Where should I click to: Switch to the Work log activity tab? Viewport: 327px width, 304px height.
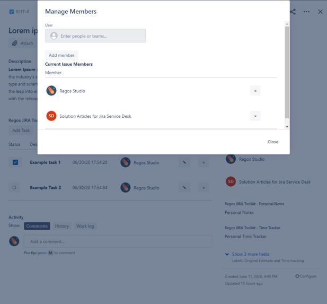[85, 226]
